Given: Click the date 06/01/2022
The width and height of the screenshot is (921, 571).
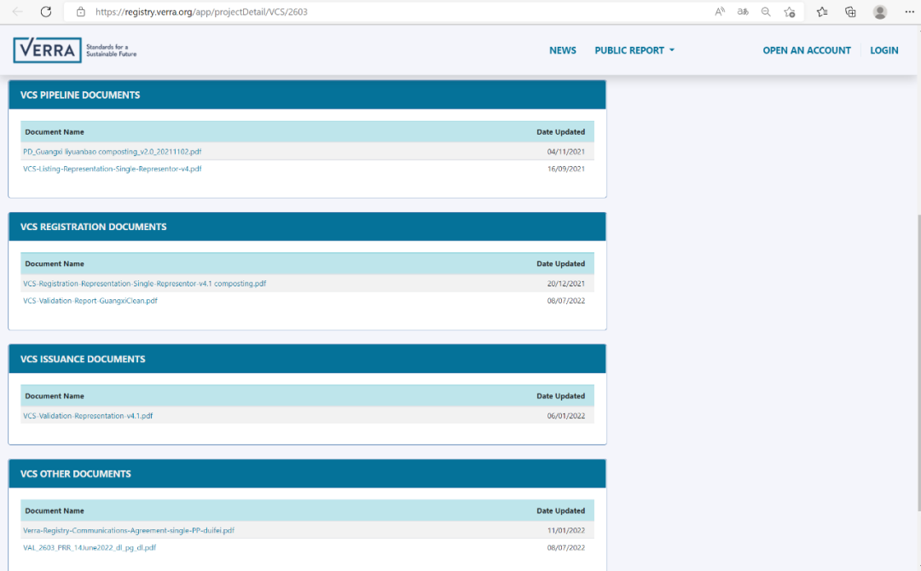Looking at the screenshot, I should point(566,416).
